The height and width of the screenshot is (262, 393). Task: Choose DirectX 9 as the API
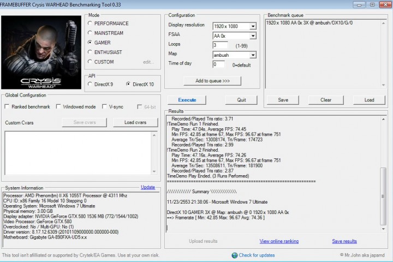click(x=90, y=84)
